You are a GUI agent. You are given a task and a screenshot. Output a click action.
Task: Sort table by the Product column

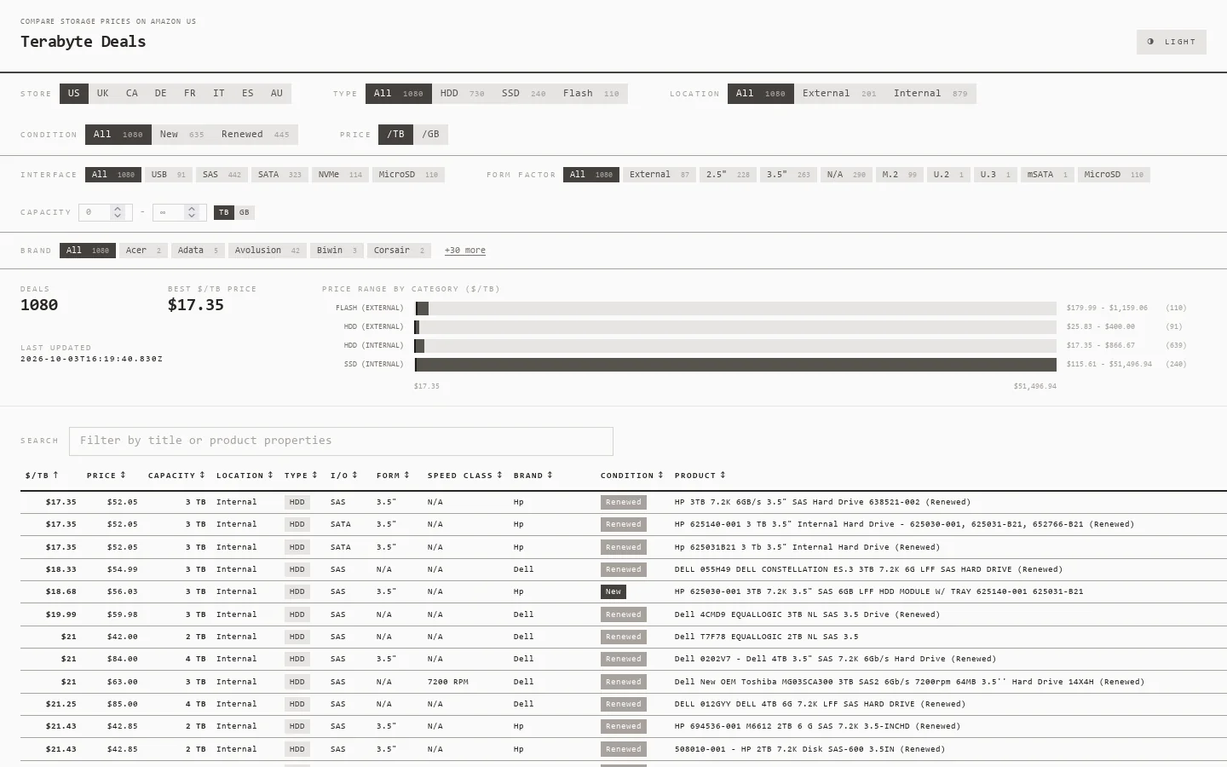point(700,476)
